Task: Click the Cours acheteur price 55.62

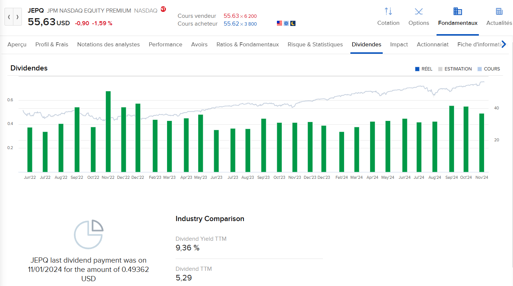Action: point(231,24)
